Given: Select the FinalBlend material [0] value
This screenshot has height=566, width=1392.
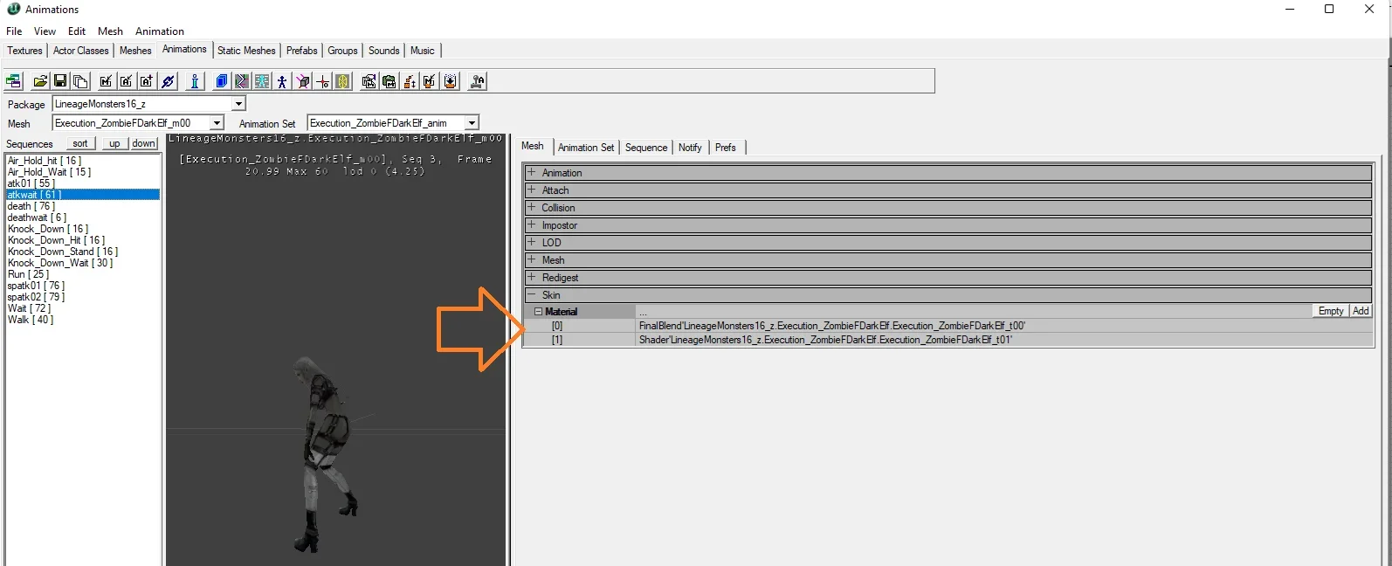Looking at the screenshot, I should pos(1004,326).
